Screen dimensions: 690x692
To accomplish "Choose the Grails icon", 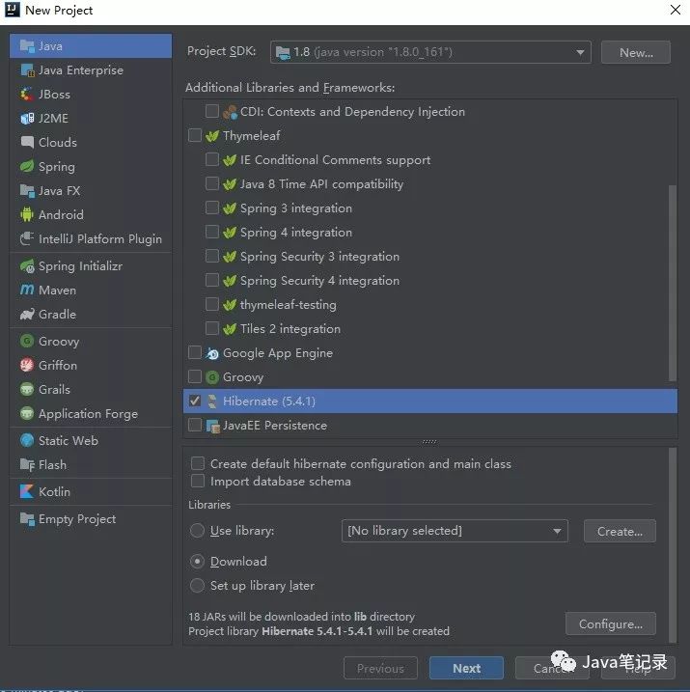I will point(27,389).
